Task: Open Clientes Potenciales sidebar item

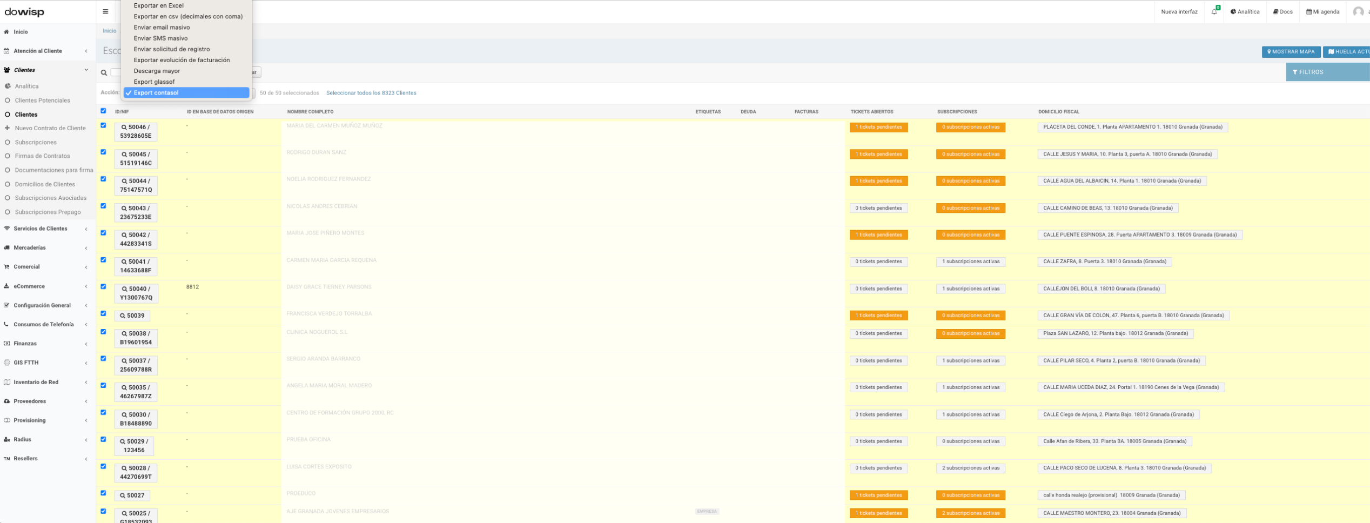Action: [x=42, y=100]
